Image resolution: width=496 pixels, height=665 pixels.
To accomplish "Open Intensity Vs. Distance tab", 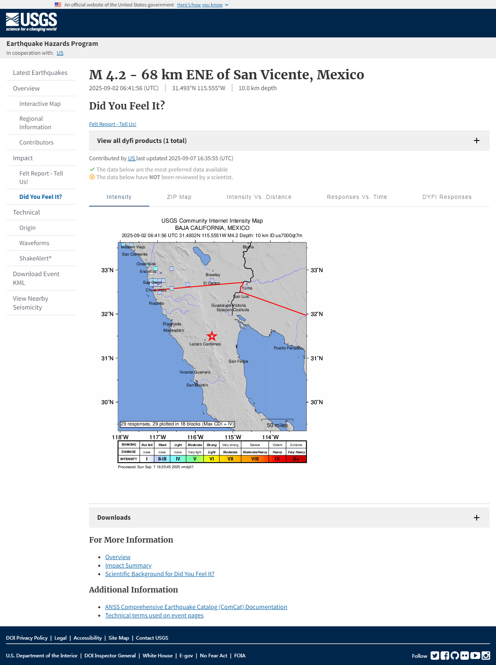I will point(259,197).
